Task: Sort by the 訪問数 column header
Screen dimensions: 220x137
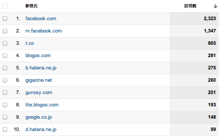Action: pyautogui.click(x=190, y=6)
